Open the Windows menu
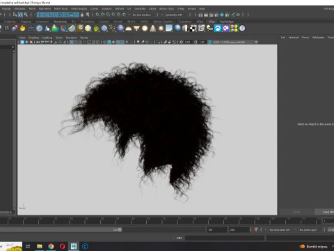The width and height of the screenshot is (334, 251). (x=19, y=8)
